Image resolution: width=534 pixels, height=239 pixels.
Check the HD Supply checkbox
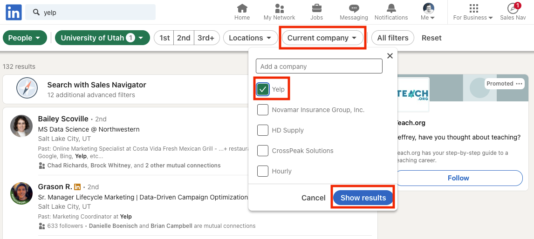click(262, 130)
